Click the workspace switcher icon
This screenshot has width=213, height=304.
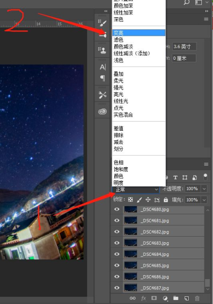pyautogui.click(x=198, y=3)
